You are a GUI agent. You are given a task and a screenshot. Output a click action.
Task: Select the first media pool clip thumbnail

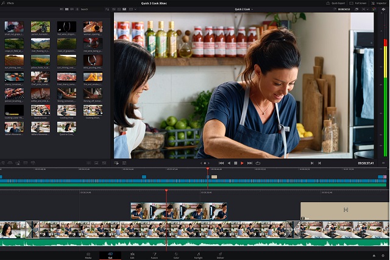14,27
